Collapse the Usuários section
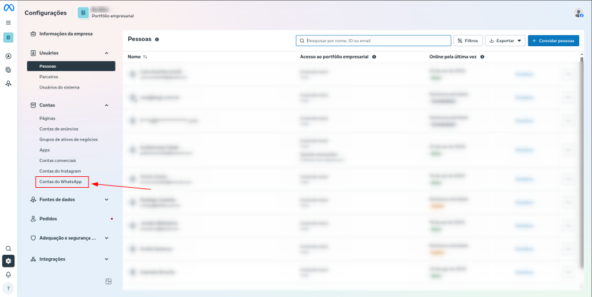The width and height of the screenshot is (592, 297). point(106,53)
